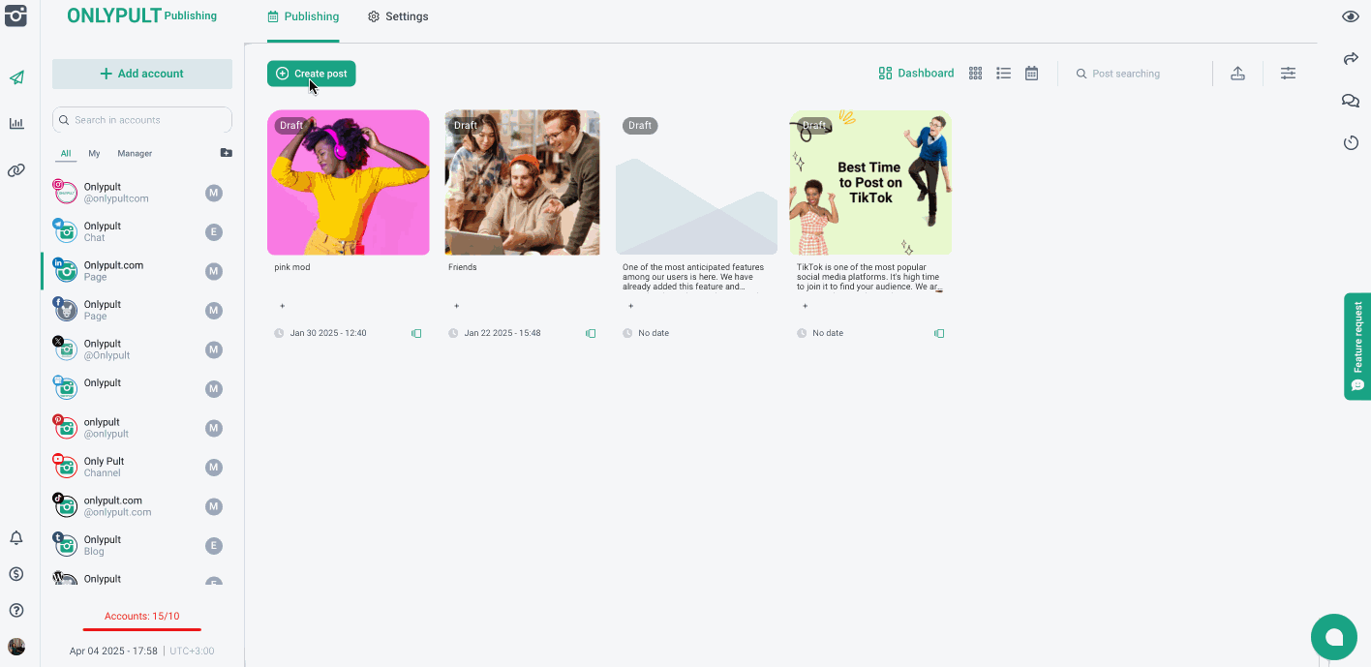Open the paper plane publishing icon
The height and width of the screenshot is (667, 1371).
pos(16,77)
